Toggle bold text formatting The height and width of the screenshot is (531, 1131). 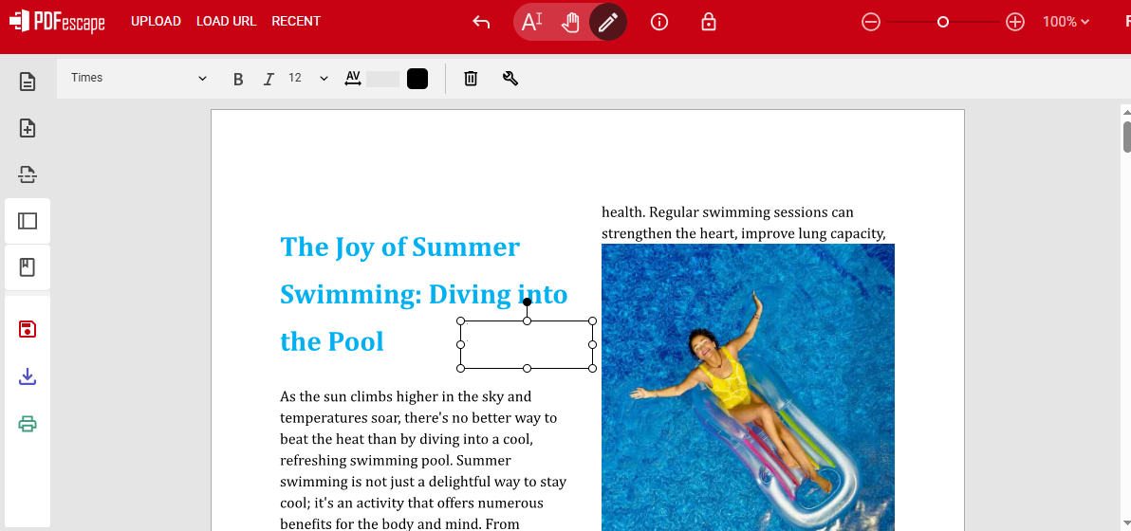click(x=238, y=79)
